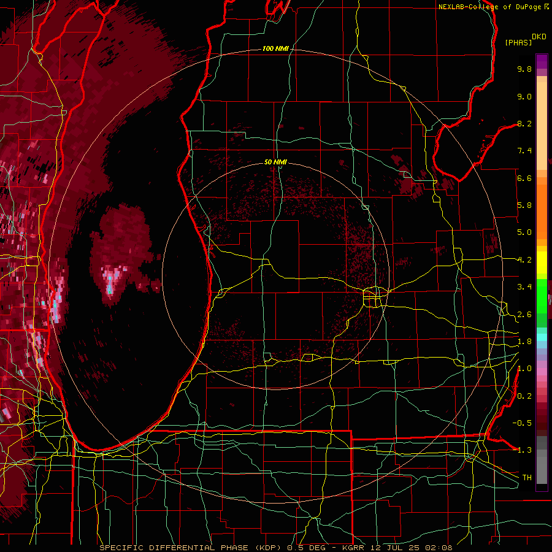Click the 1.0 value on the scale
The image size is (552, 552).
pyautogui.click(x=524, y=369)
